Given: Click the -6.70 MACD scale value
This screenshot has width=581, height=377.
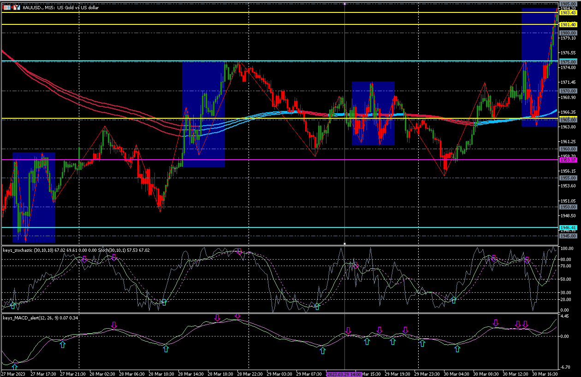Looking at the screenshot, I should (x=565, y=367).
